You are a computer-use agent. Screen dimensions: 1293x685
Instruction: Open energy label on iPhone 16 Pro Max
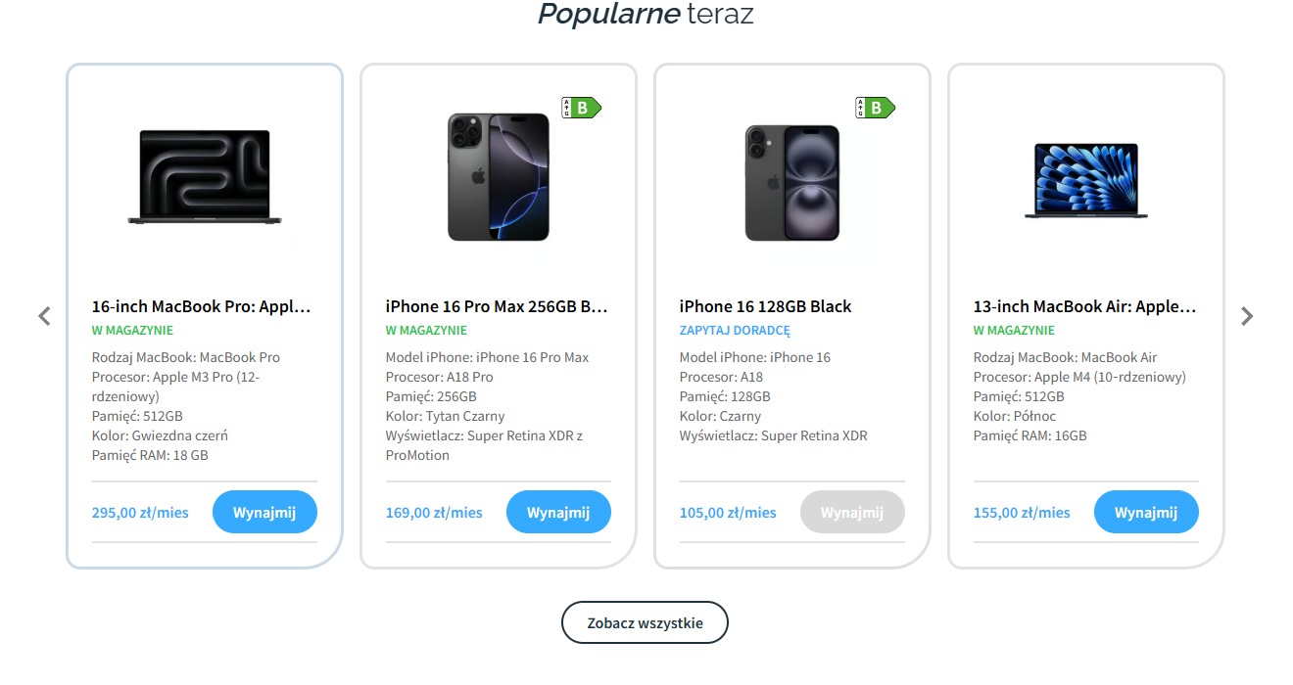[x=581, y=108]
